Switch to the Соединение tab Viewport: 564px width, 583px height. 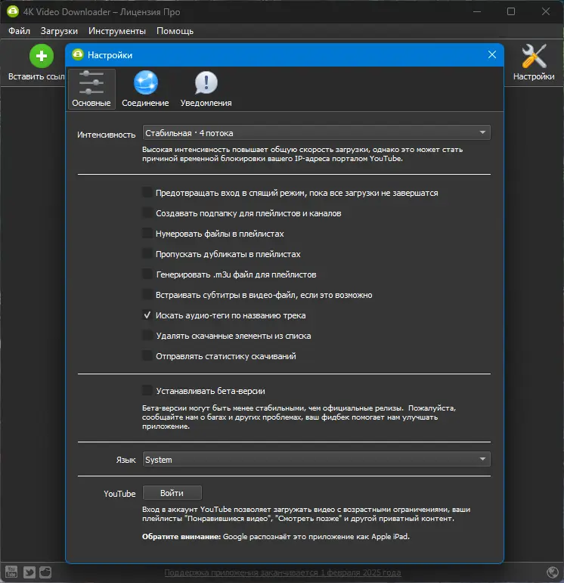(145, 89)
